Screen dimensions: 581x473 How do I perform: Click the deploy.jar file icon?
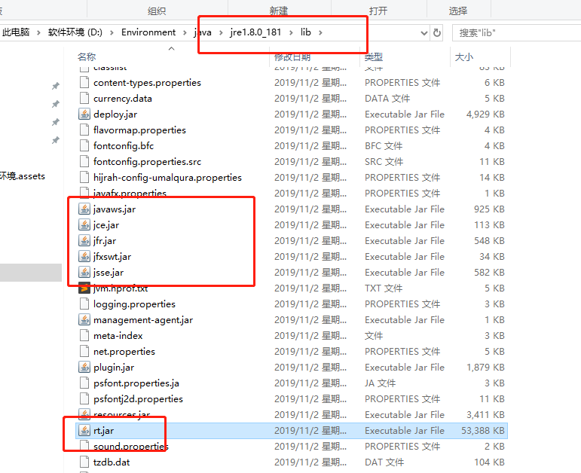click(84, 114)
